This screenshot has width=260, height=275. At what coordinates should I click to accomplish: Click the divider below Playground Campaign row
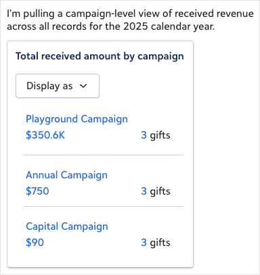104,155
